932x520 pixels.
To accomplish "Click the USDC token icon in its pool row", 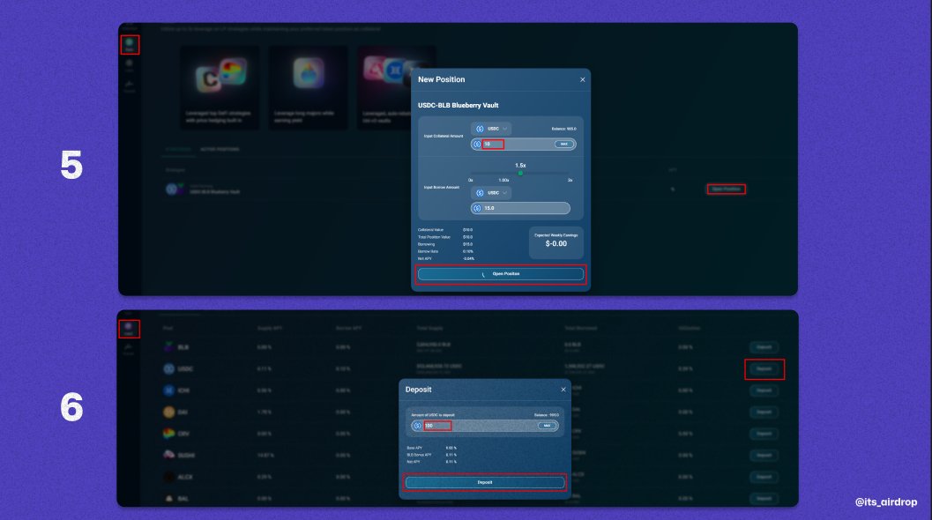I will click(x=168, y=368).
